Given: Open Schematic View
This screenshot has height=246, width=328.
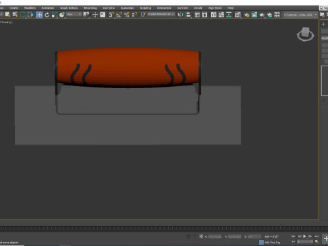Looking at the screenshot, I should [x=229, y=15].
